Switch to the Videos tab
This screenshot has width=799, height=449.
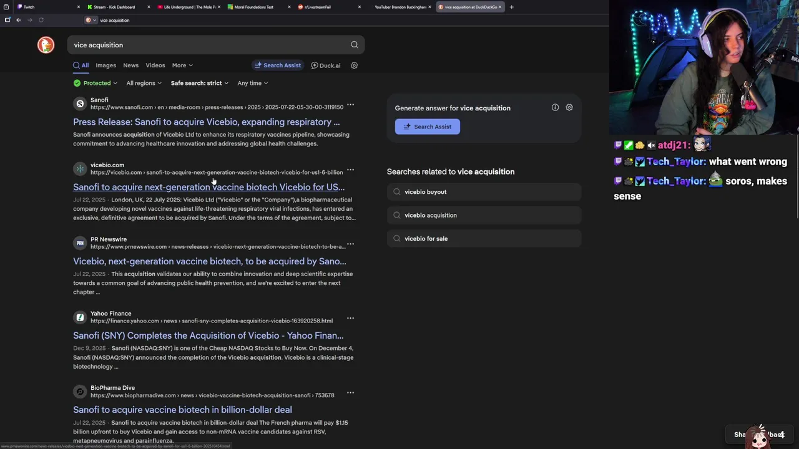coord(155,65)
